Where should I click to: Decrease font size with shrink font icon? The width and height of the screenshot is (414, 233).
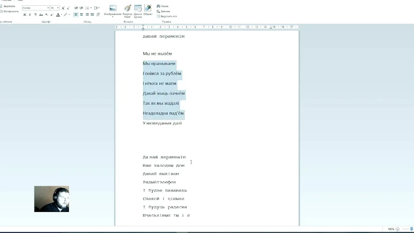pos(68,8)
